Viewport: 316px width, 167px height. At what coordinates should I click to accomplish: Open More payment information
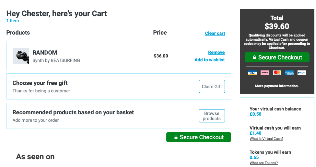(x=277, y=86)
